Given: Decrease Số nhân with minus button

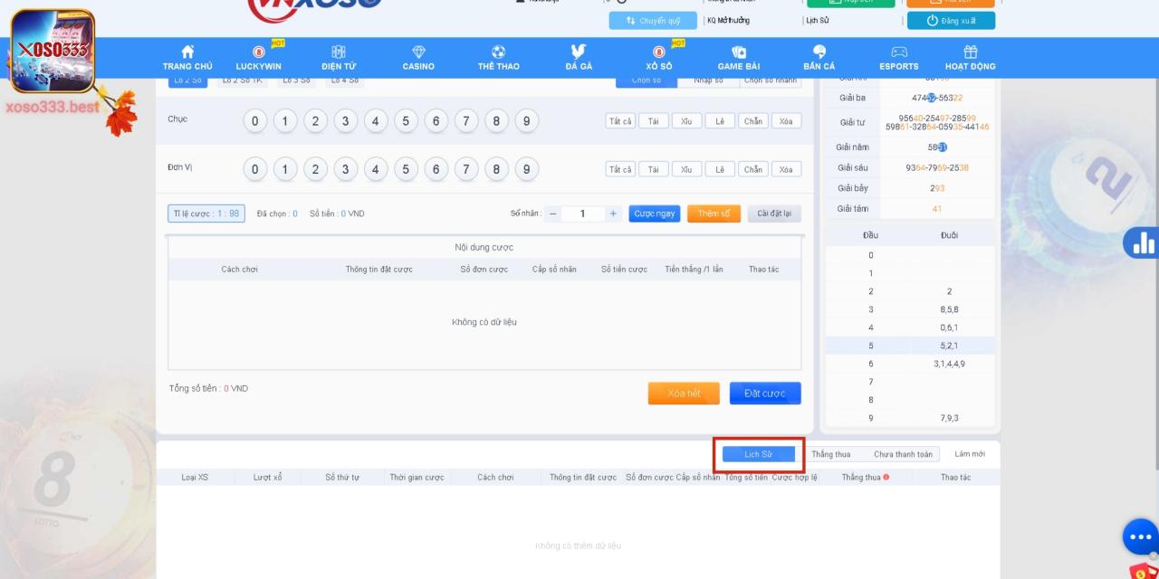Looking at the screenshot, I should (553, 214).
